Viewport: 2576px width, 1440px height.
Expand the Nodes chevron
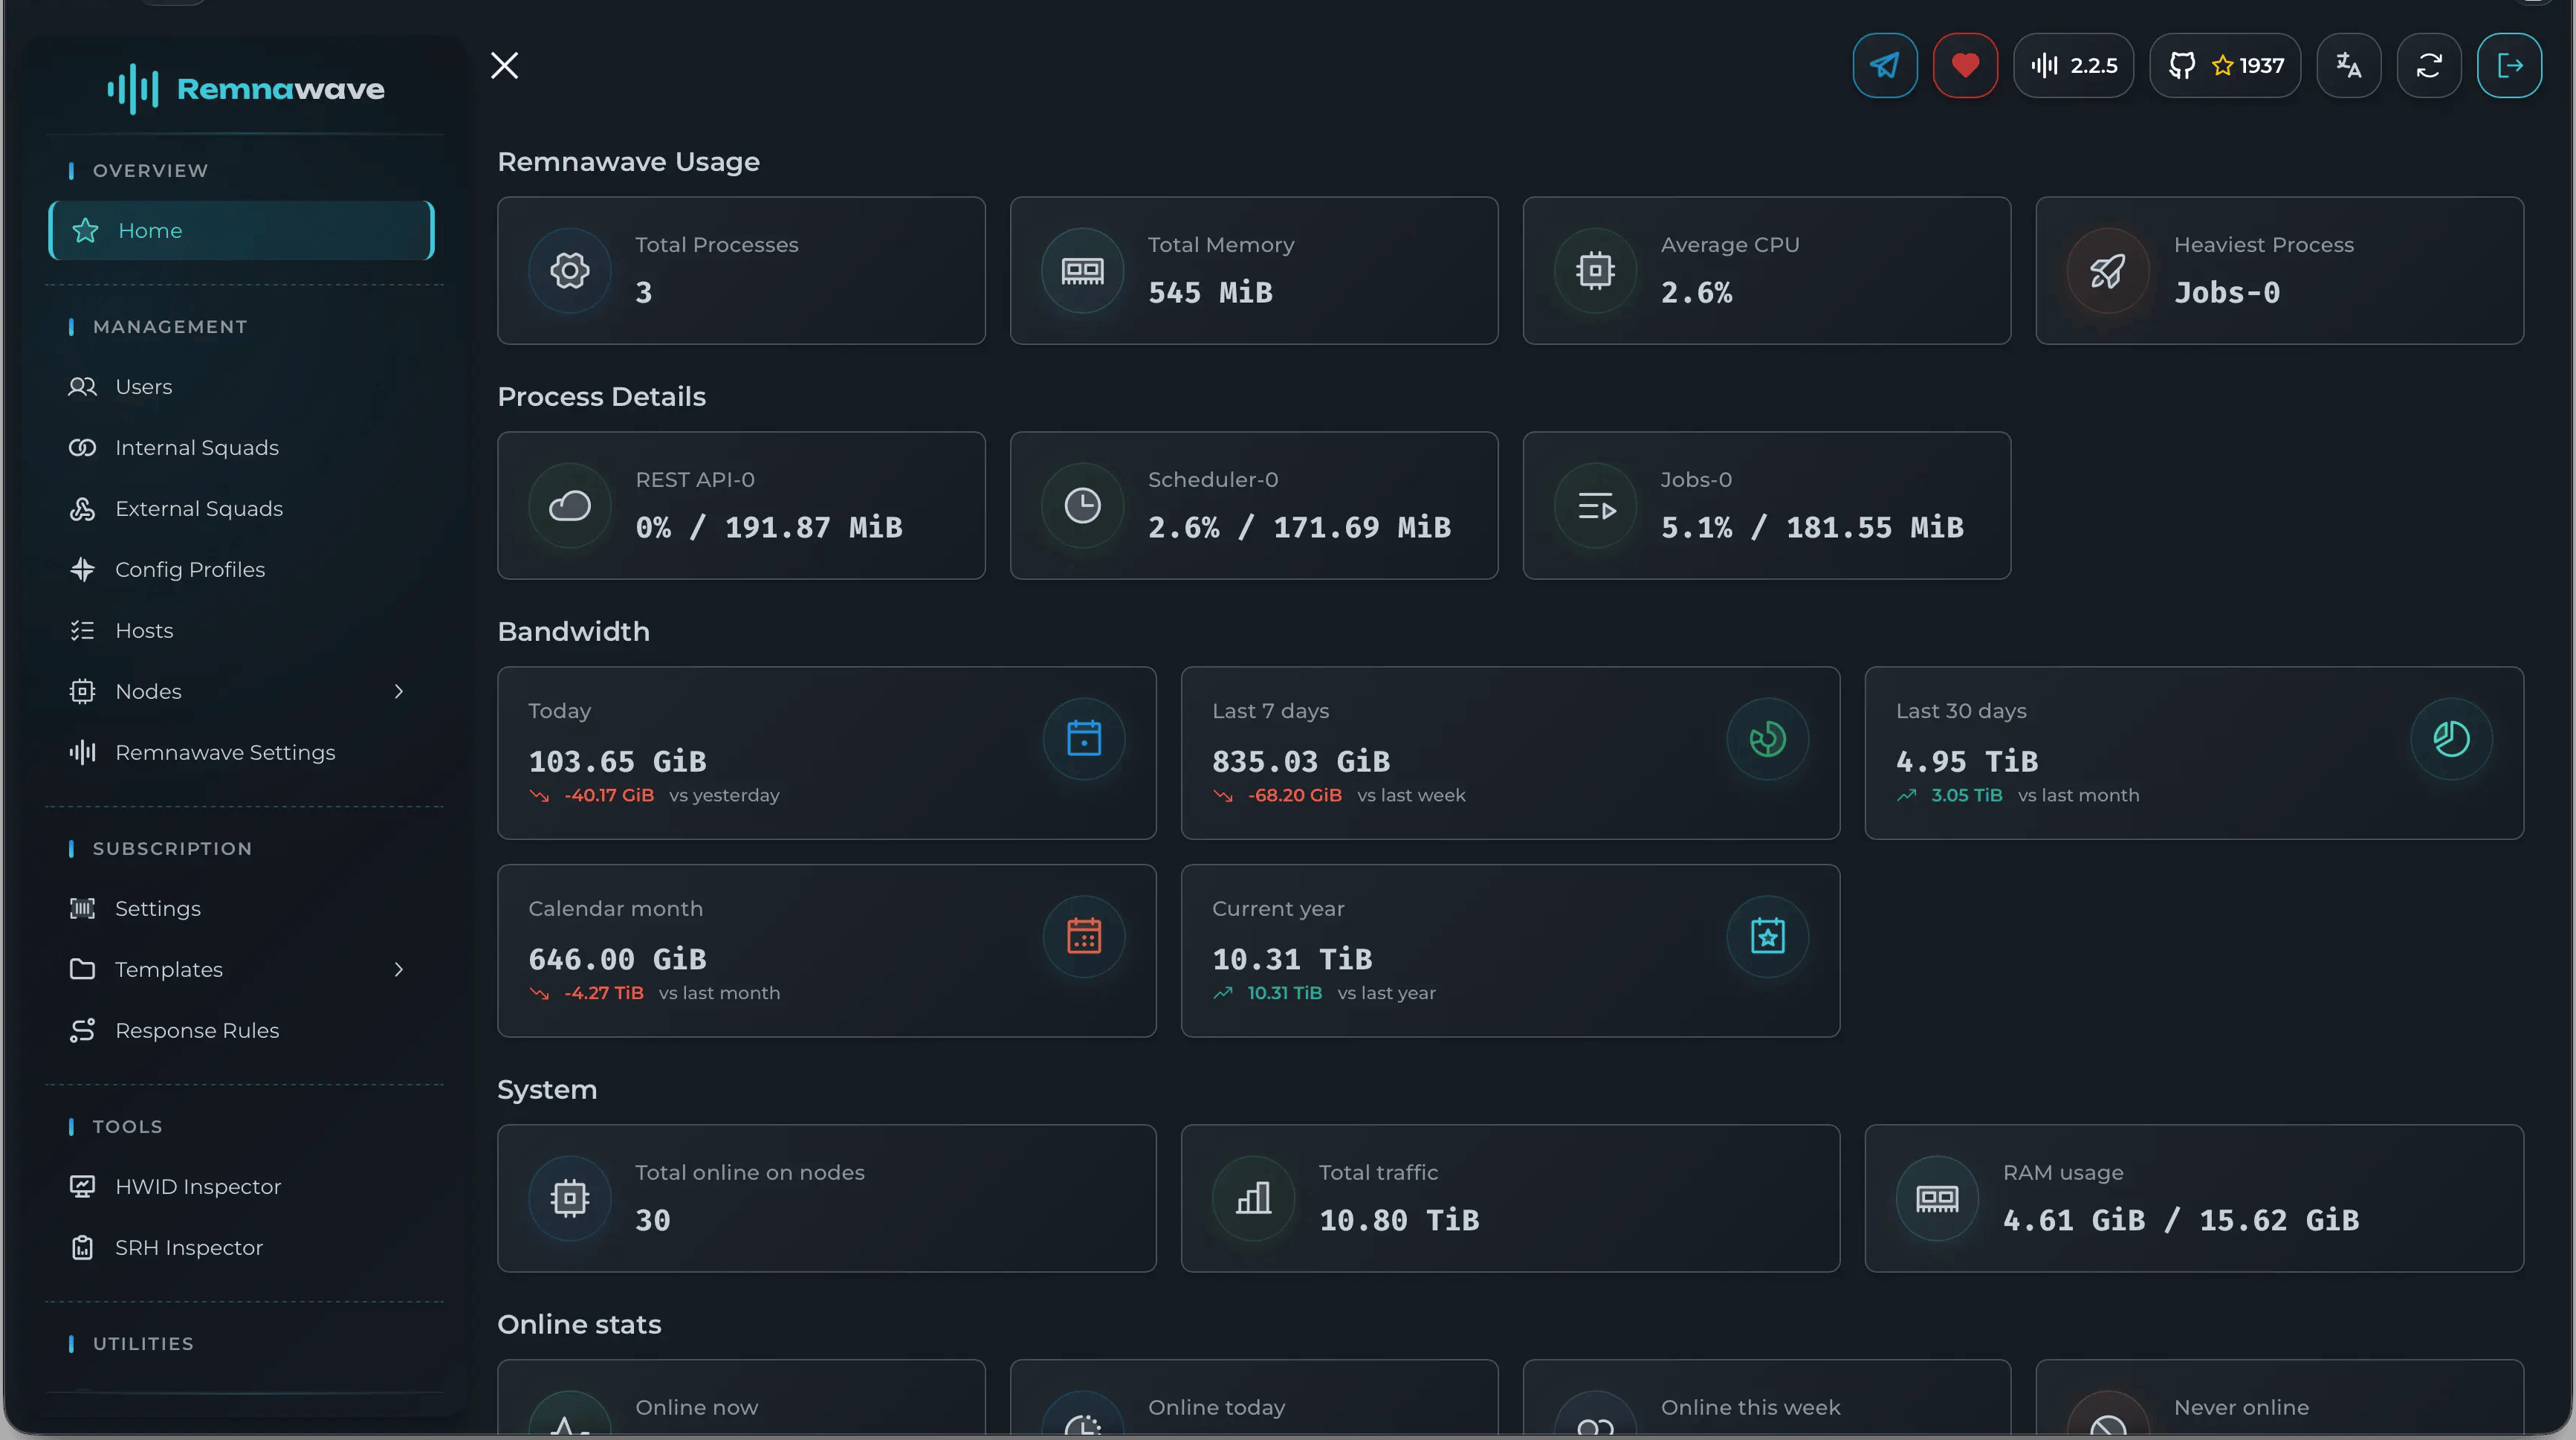(399, 692)
